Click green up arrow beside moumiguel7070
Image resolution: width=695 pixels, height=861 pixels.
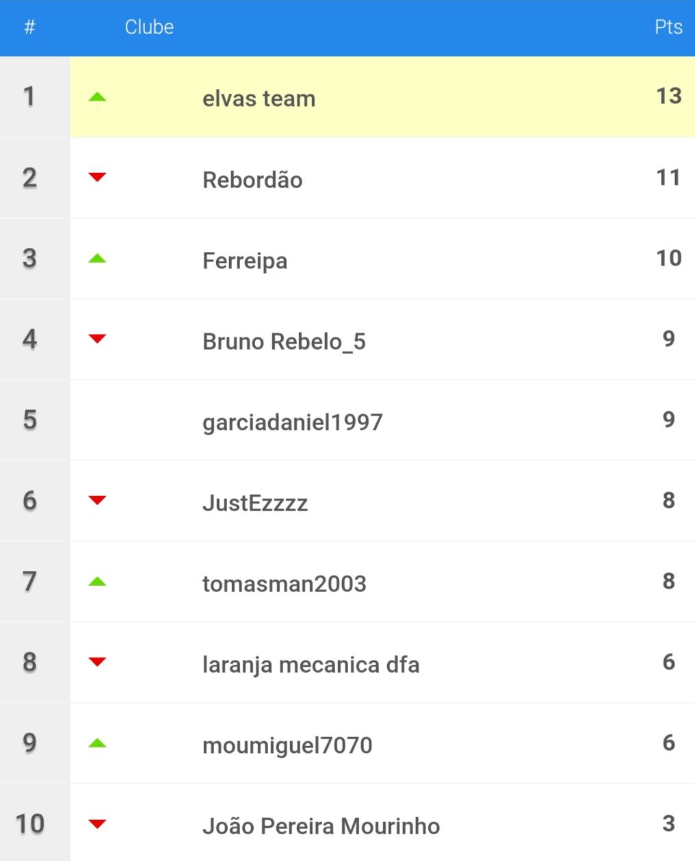coord(98,743)
